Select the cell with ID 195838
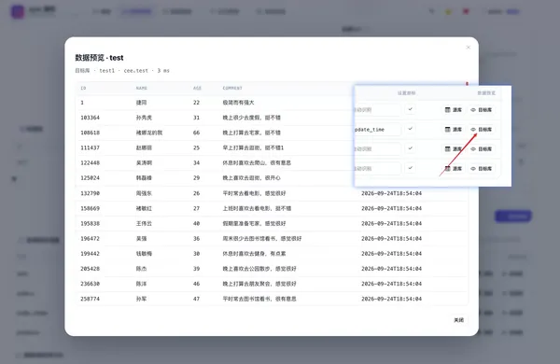 click(x=90, y=224)
